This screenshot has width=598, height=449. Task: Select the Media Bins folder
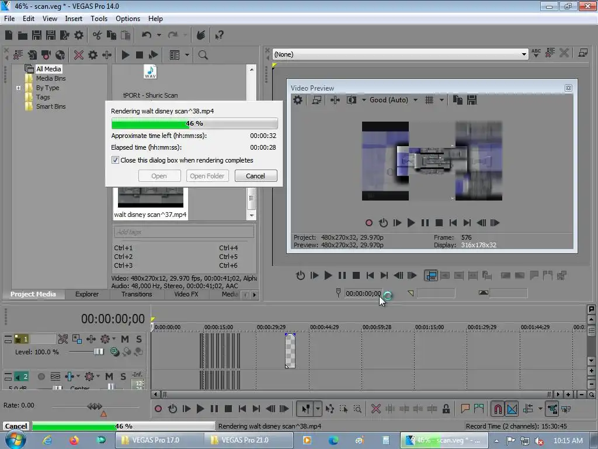pyautogui.click(x=51, y=78)
